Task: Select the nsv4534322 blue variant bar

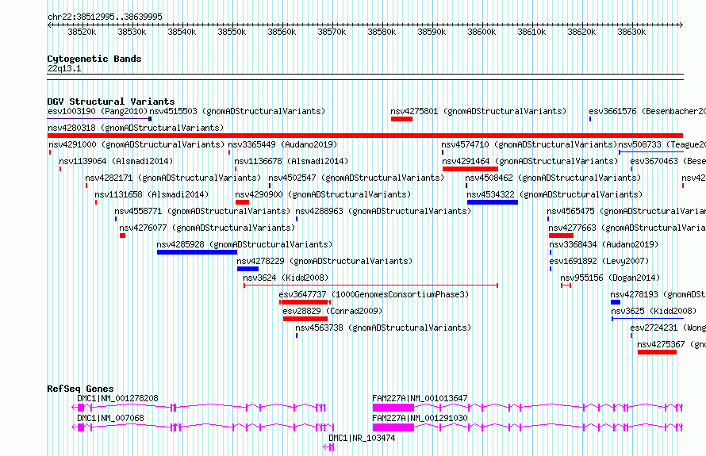Action: pyautogui.click(x=493, y=202)
